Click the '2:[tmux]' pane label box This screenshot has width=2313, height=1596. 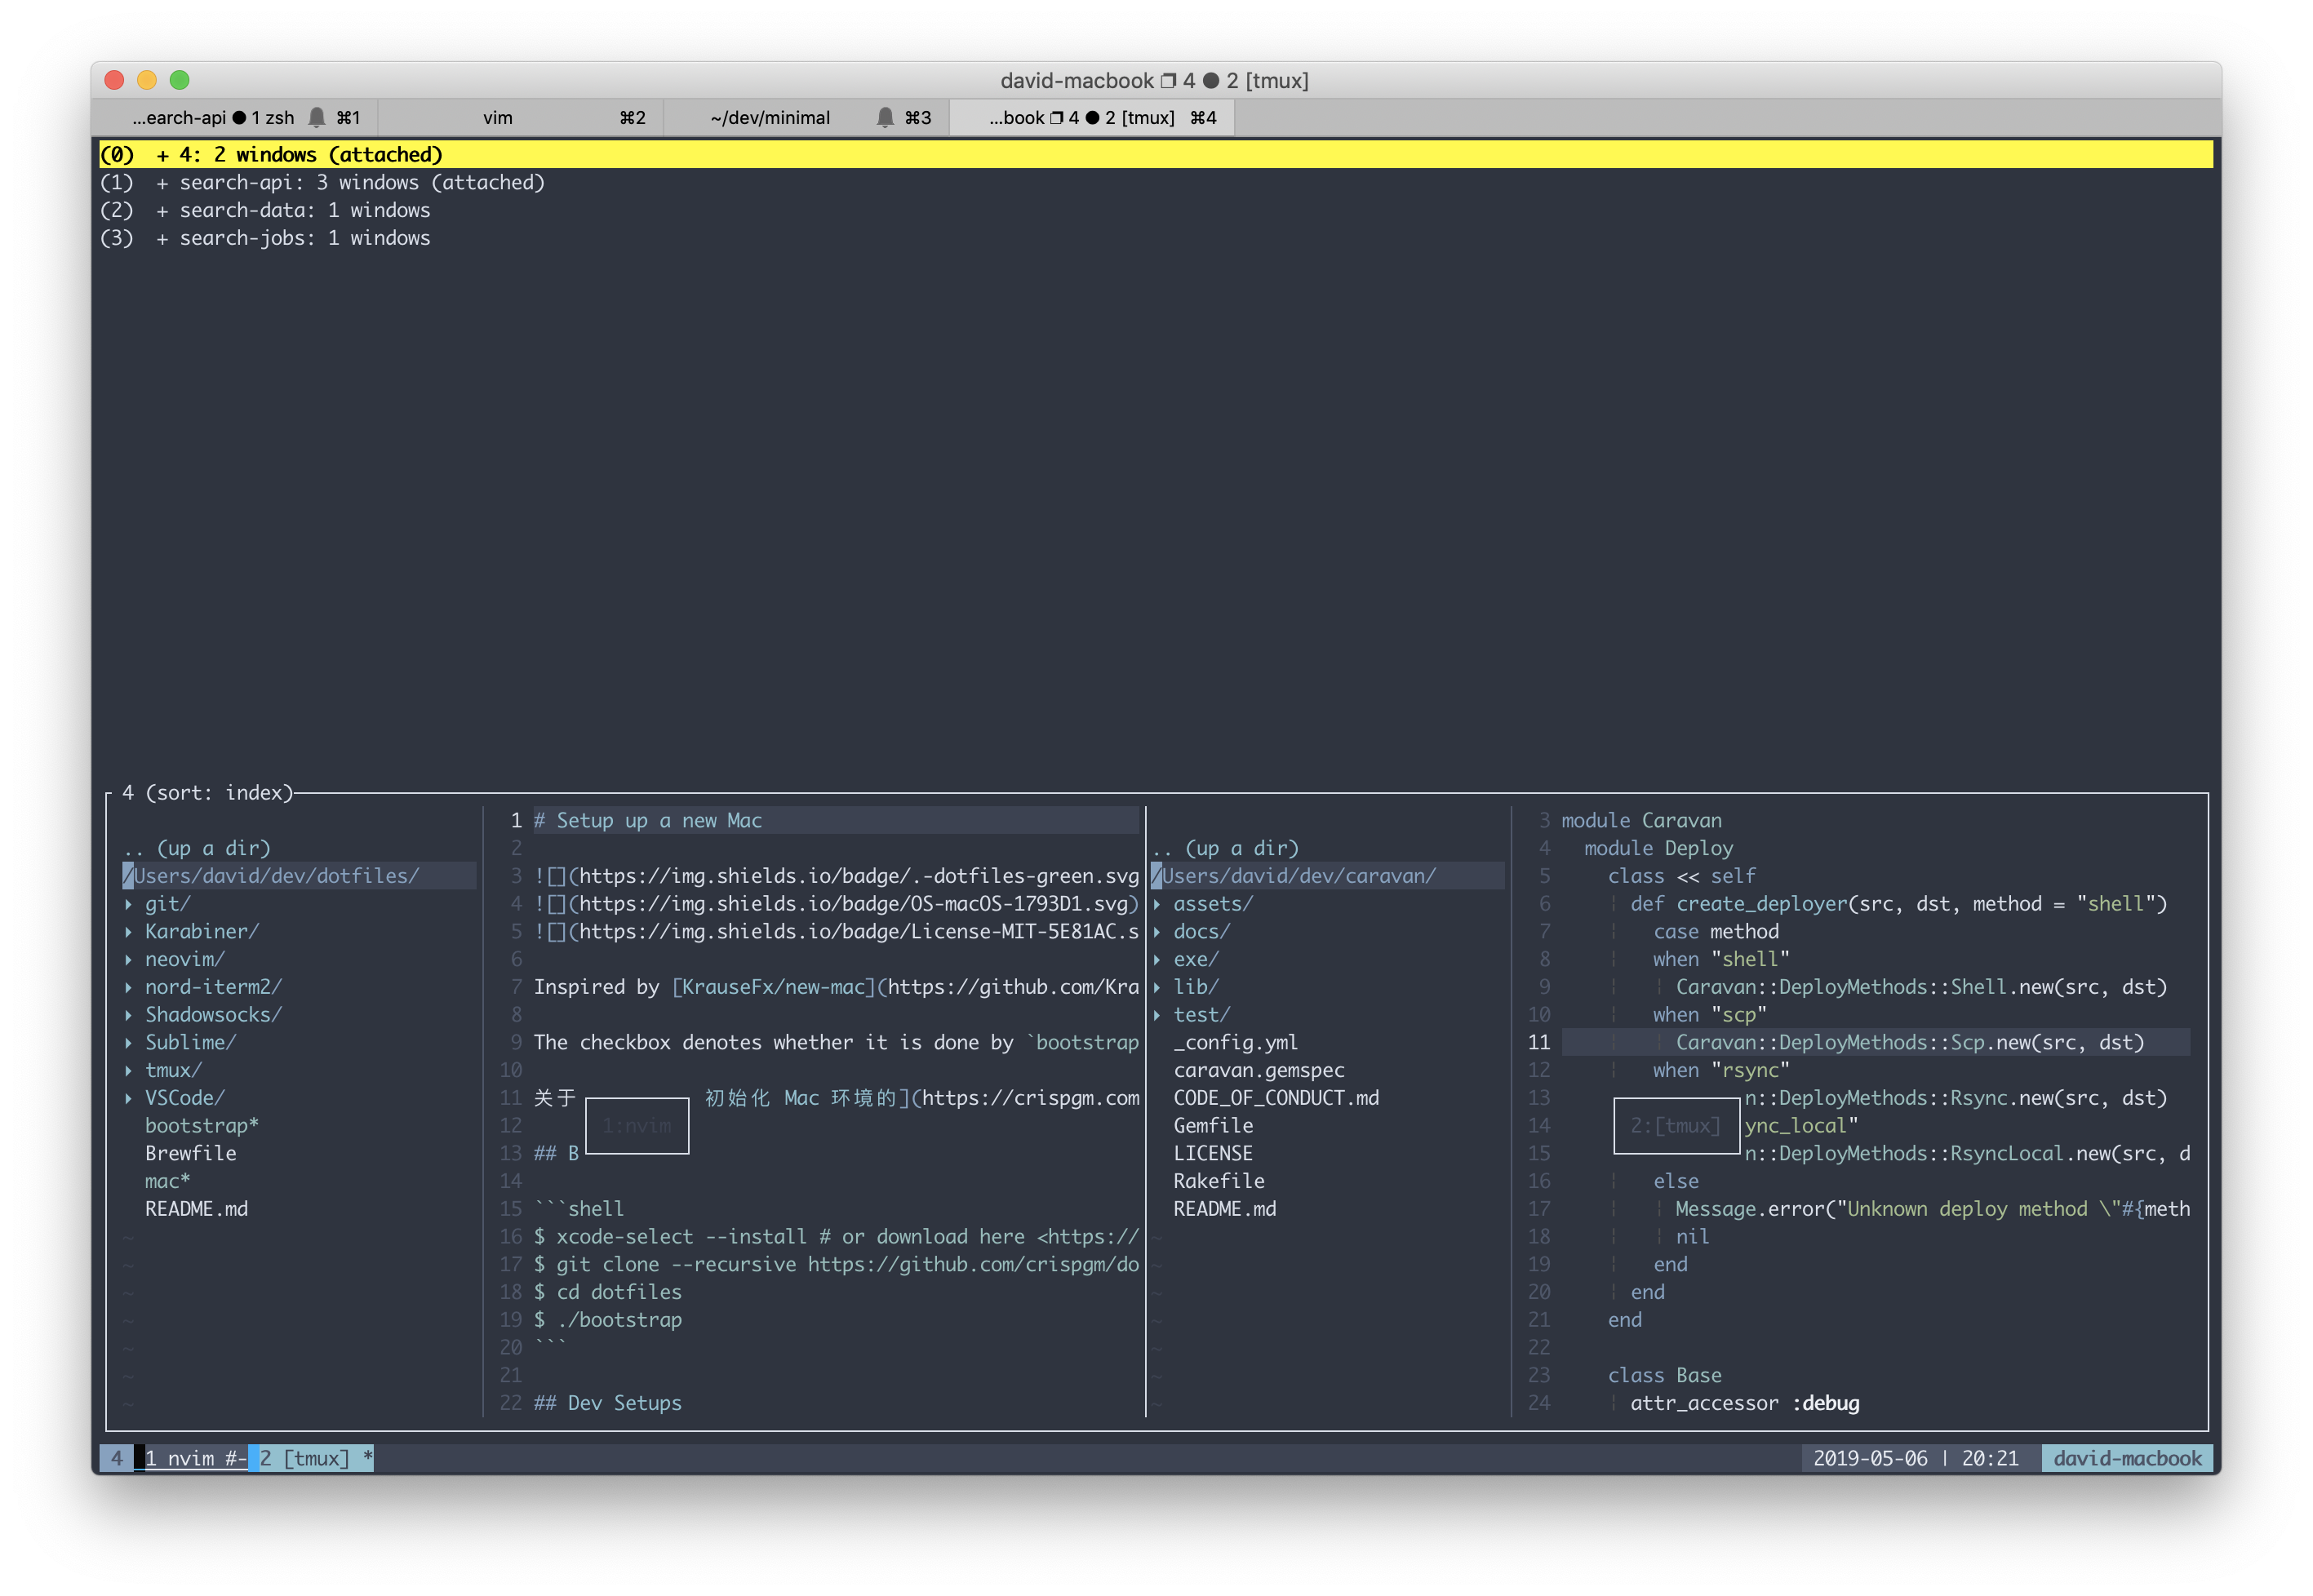pos(1676,1126)
